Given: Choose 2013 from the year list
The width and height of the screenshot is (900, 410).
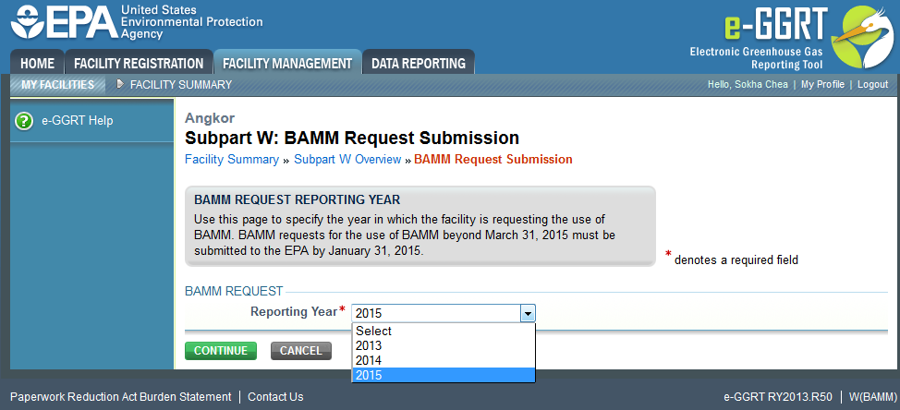Looking at the screenshot, I should [x=444, y=345].
